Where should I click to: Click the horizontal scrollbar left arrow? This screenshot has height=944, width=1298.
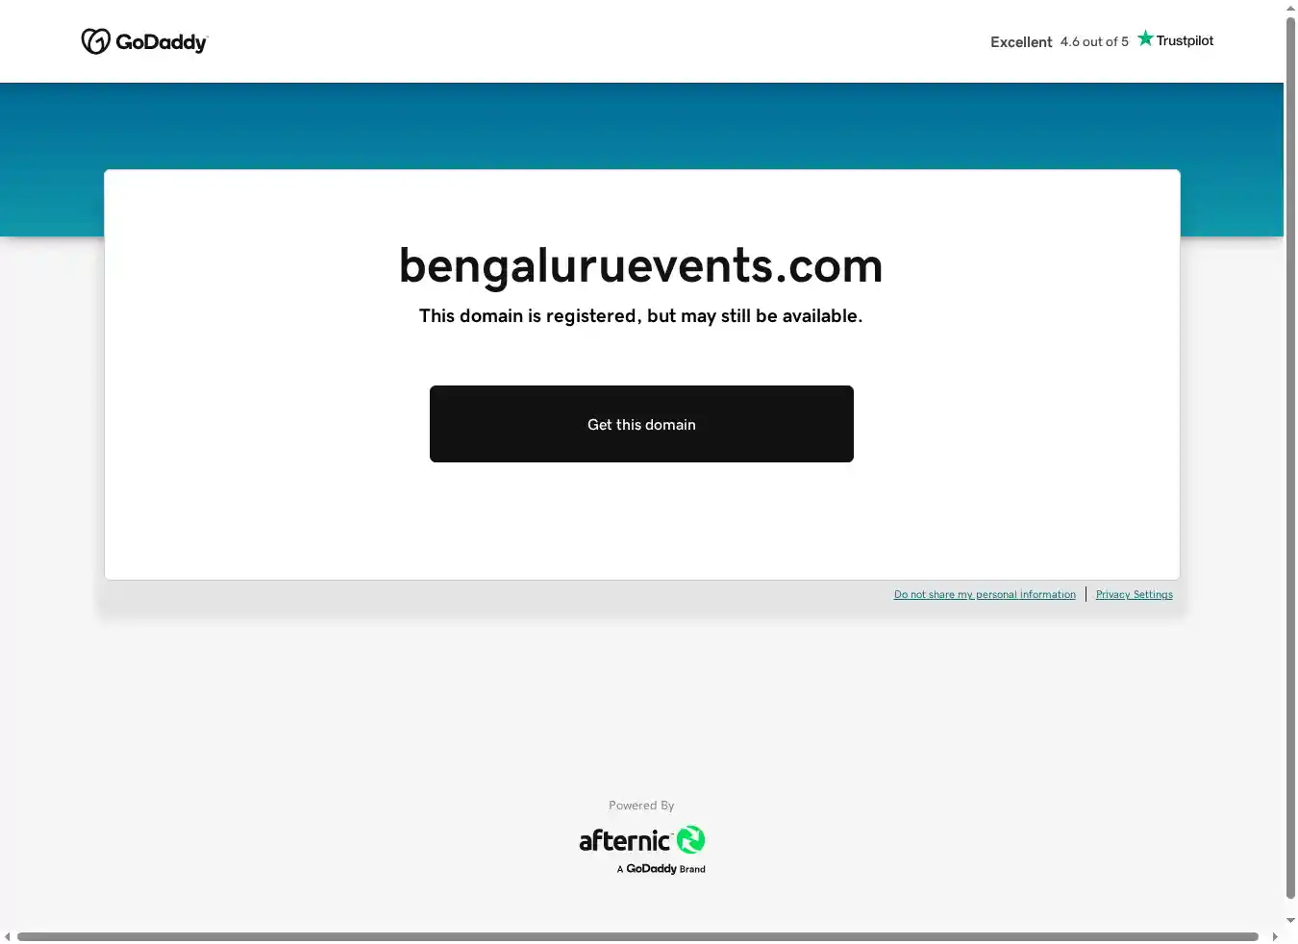pyautogui.click(x=8, y=936)
